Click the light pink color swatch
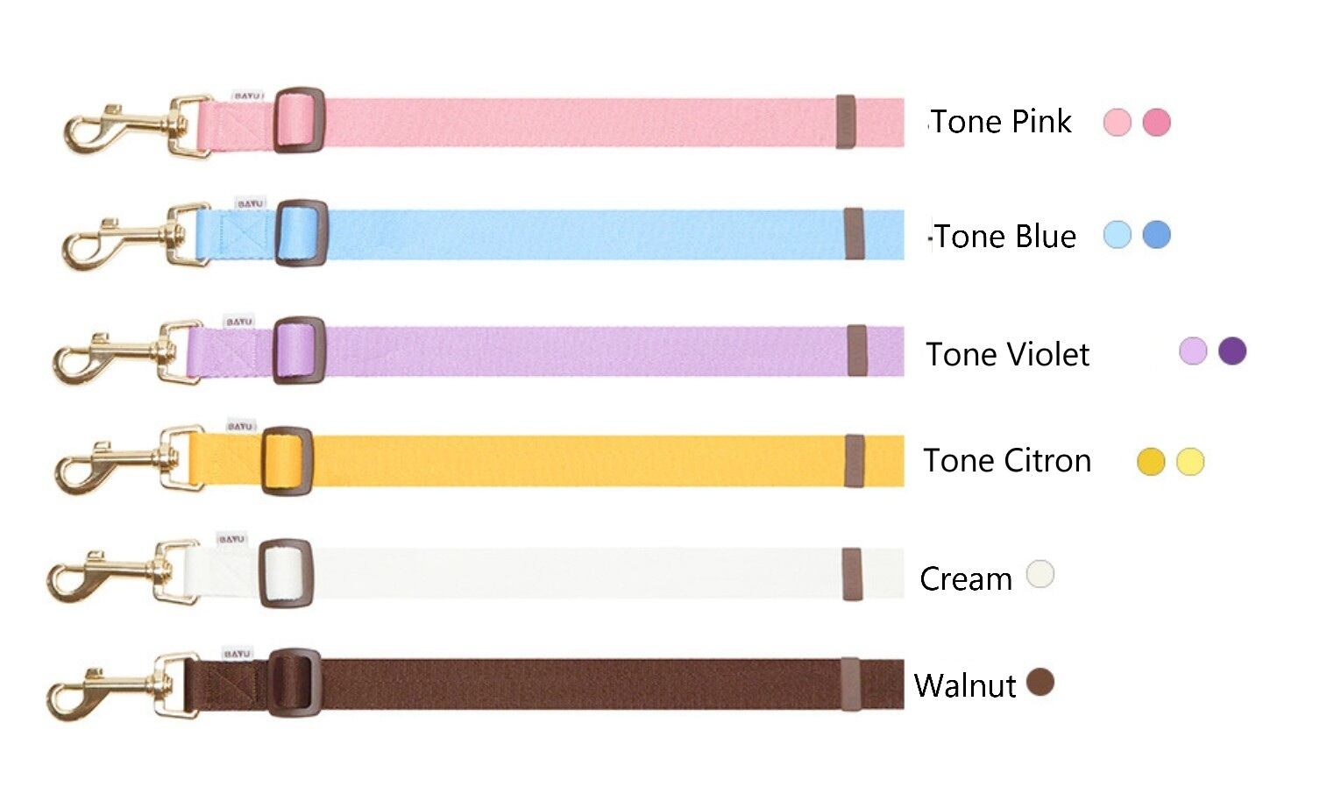 click(x=1117, y=122)
